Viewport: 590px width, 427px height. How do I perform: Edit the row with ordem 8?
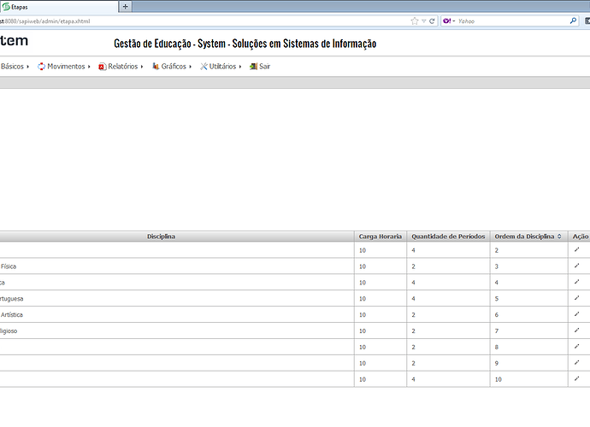pos(577,347)
